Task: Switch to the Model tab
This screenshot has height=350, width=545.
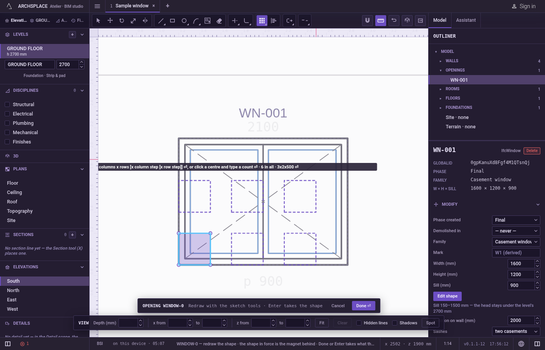Action: click(x=440, y=20)
